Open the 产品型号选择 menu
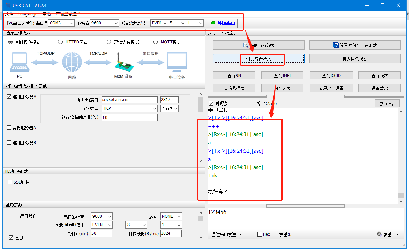This screenshot has height=251, width=409. tap(68, 14)
